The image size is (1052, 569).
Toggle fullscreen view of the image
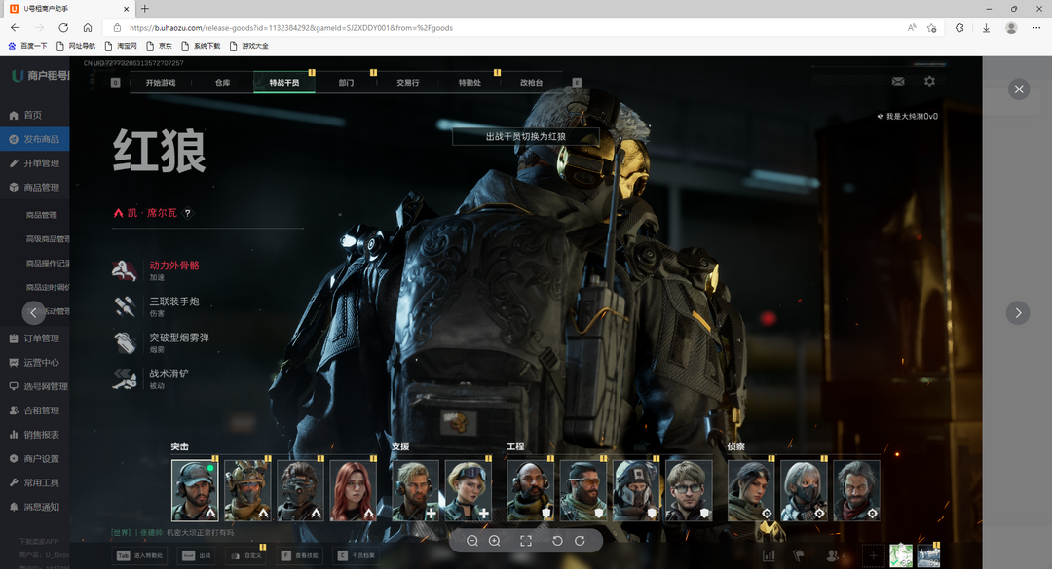pos(526,541)
